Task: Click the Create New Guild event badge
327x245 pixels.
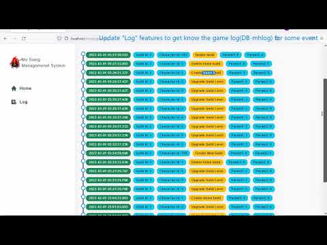Action: [x=209, y=153]
